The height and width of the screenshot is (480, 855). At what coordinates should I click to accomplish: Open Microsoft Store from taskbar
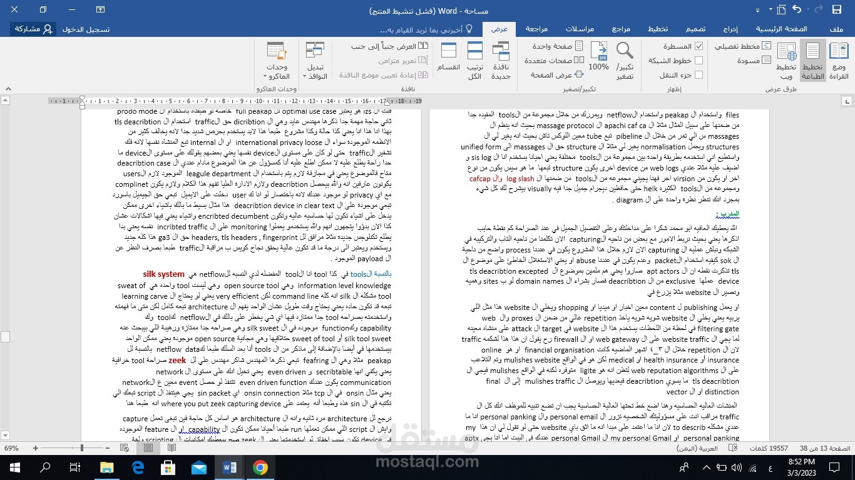[168, 467]
